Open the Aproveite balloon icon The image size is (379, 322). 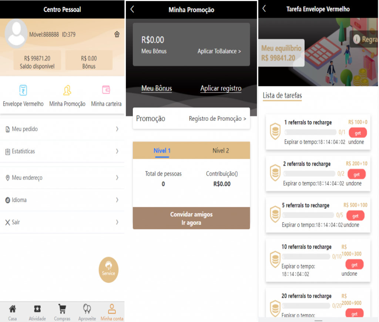tap(87, 309)
